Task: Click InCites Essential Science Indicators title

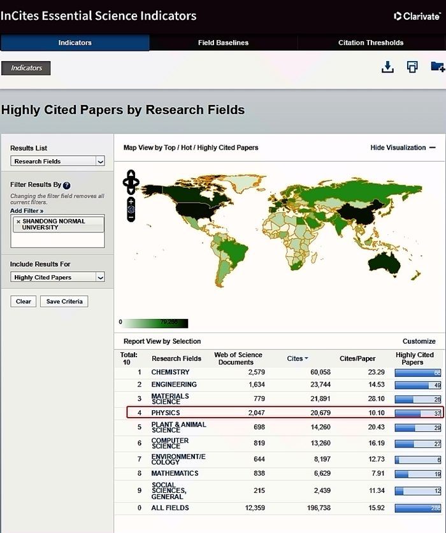Action: 98,16
